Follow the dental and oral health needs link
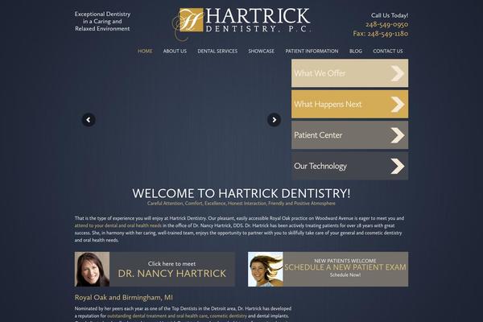The height and width of the screenshot is (322, 483). (x=118, y=225)
